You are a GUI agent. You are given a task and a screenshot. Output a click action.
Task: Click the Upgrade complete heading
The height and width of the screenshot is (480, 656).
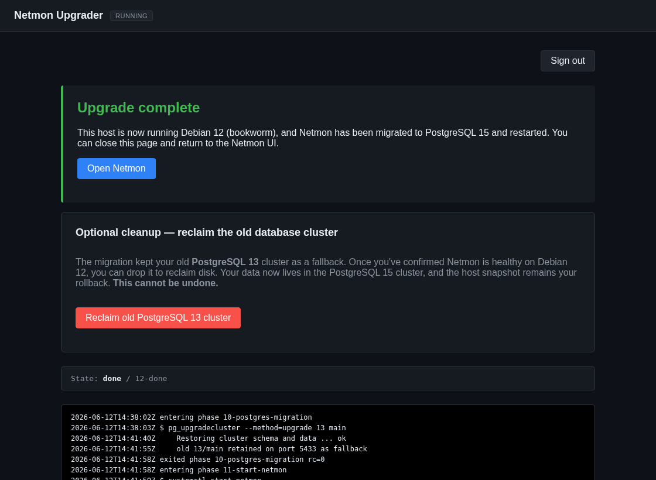tap(138, 108)
